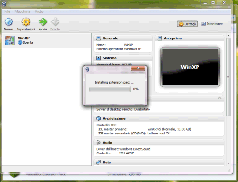Screen dimensions: 238x182
Task: Open the Generale section header
Action: [x=123, y=38]
